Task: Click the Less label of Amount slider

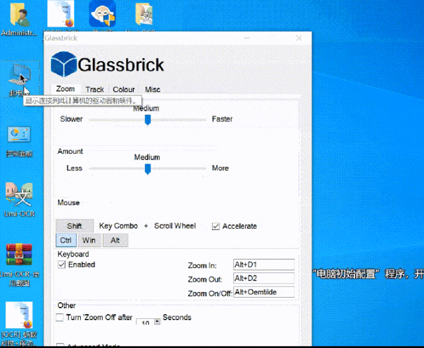Action: click(74, 168)
